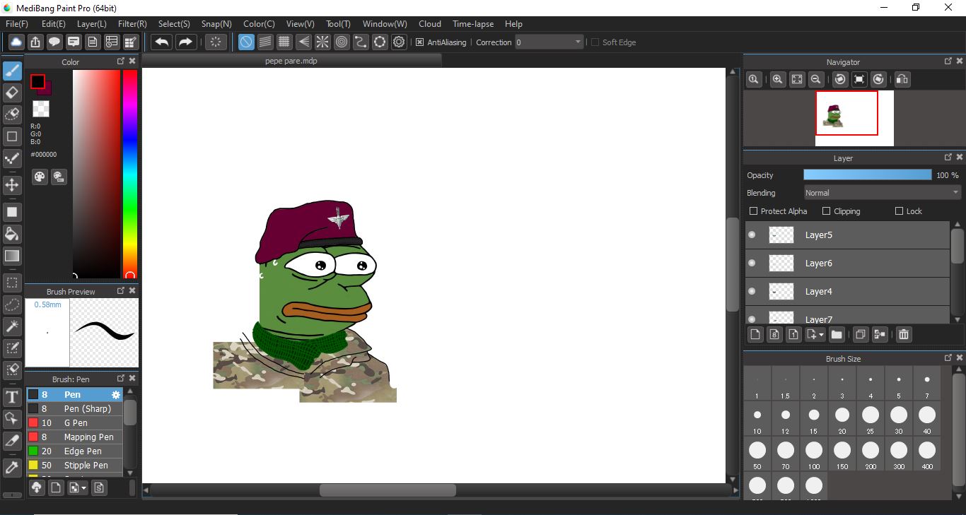Click the foreground black color swatch
This screenshot has height=515, width=966.
tap(37, 81)
